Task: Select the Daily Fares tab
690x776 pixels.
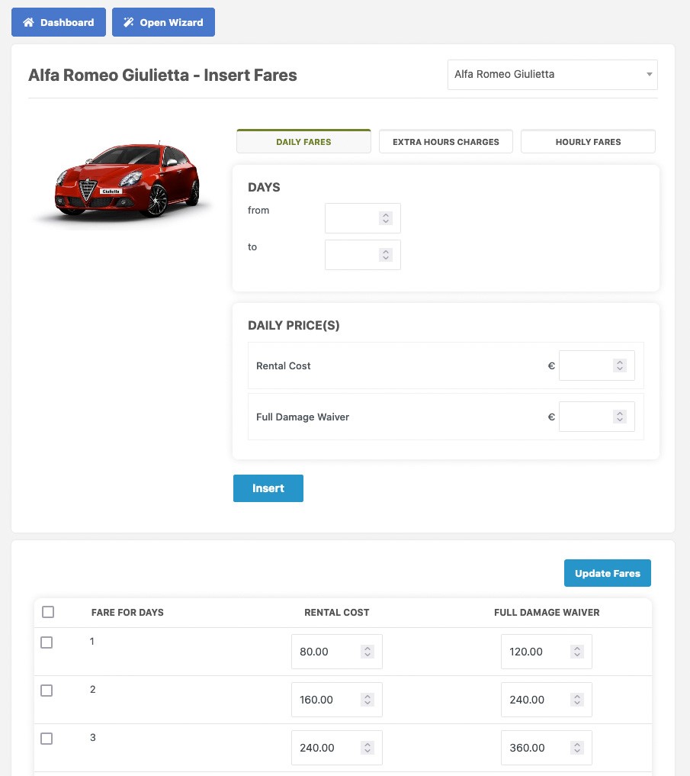Action: (303, 141)
